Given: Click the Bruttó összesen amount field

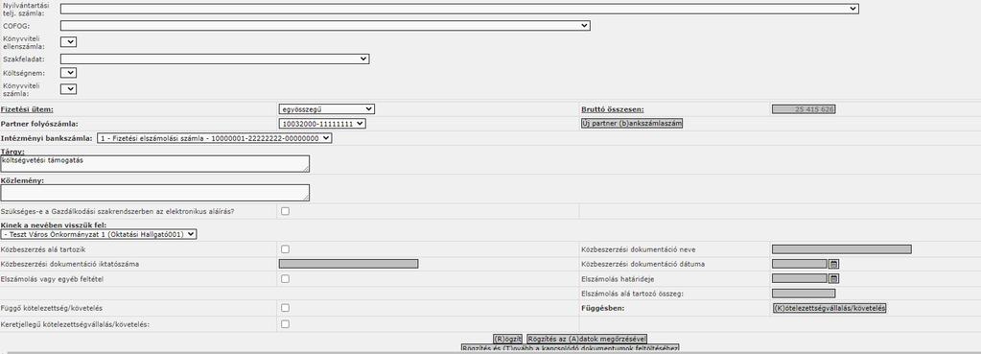Looking at the screenshot, I should pyautogui.click(x=804, y=109).
